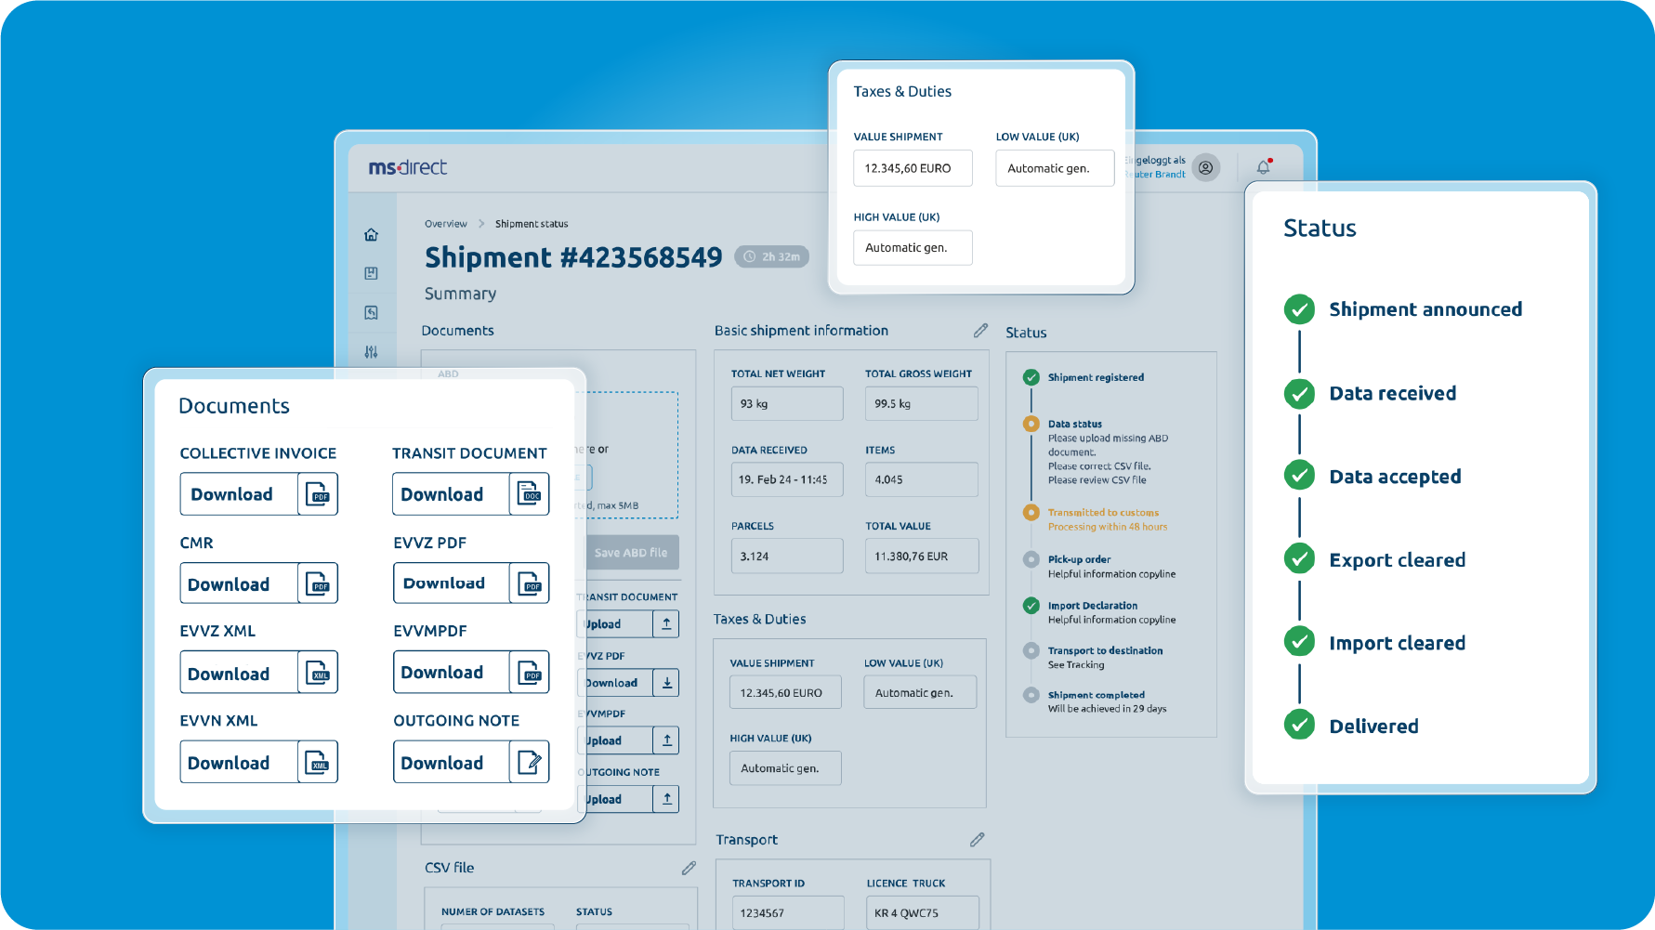Click the green check beside Data accepted
Screen dimensions: 1655x930
pos(1299,476)
